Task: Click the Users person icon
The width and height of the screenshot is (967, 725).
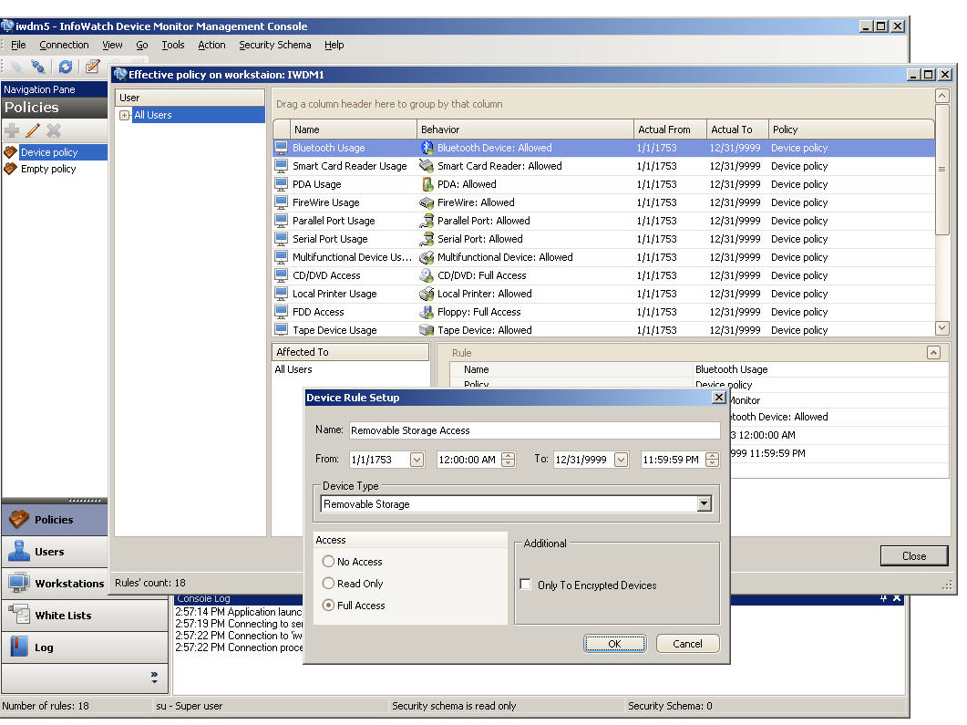Action: [18, 551]
